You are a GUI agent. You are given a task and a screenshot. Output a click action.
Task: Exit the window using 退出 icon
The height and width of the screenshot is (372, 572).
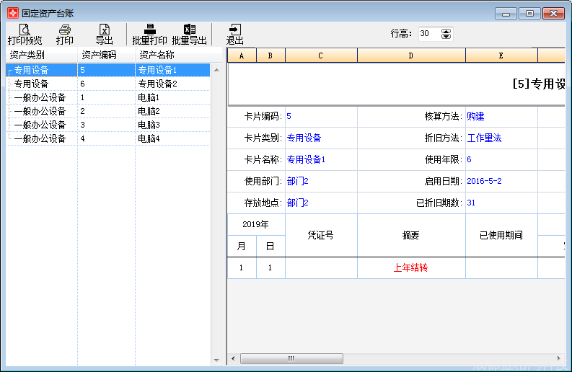[235, 34]
